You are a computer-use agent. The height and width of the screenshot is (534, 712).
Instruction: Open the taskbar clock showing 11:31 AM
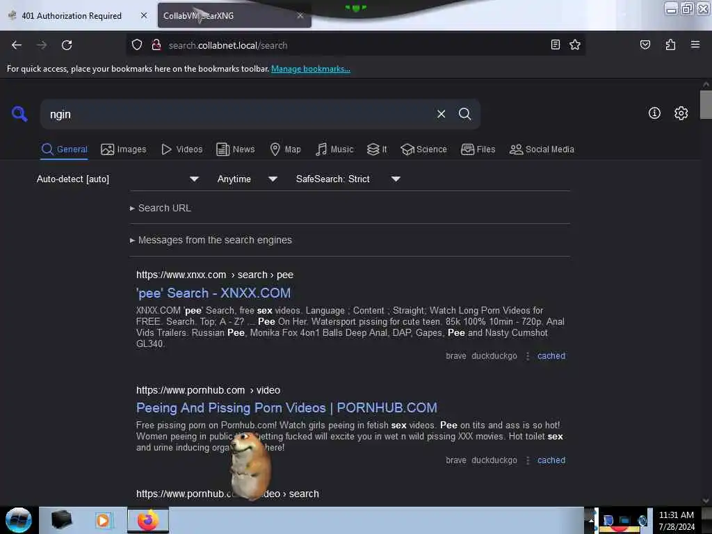[x=677, y=520]
